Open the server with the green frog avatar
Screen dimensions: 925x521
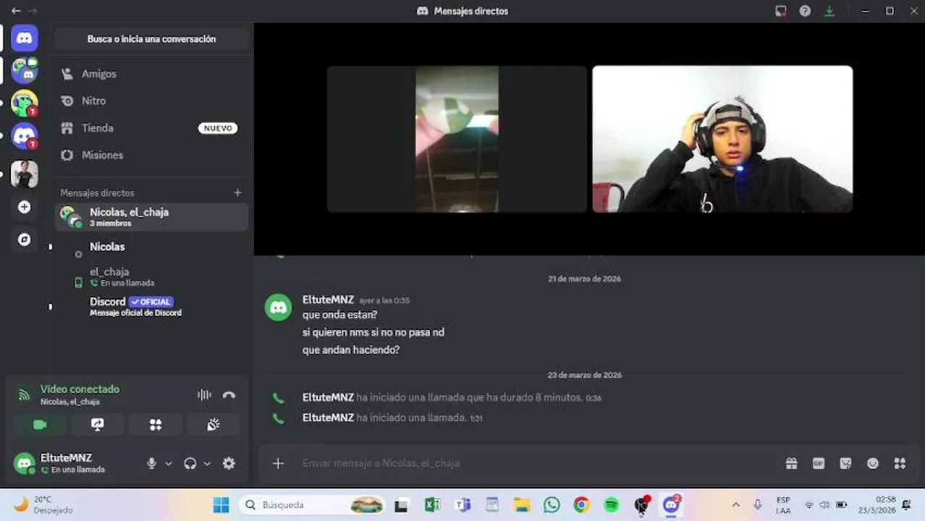pos(25,103)
